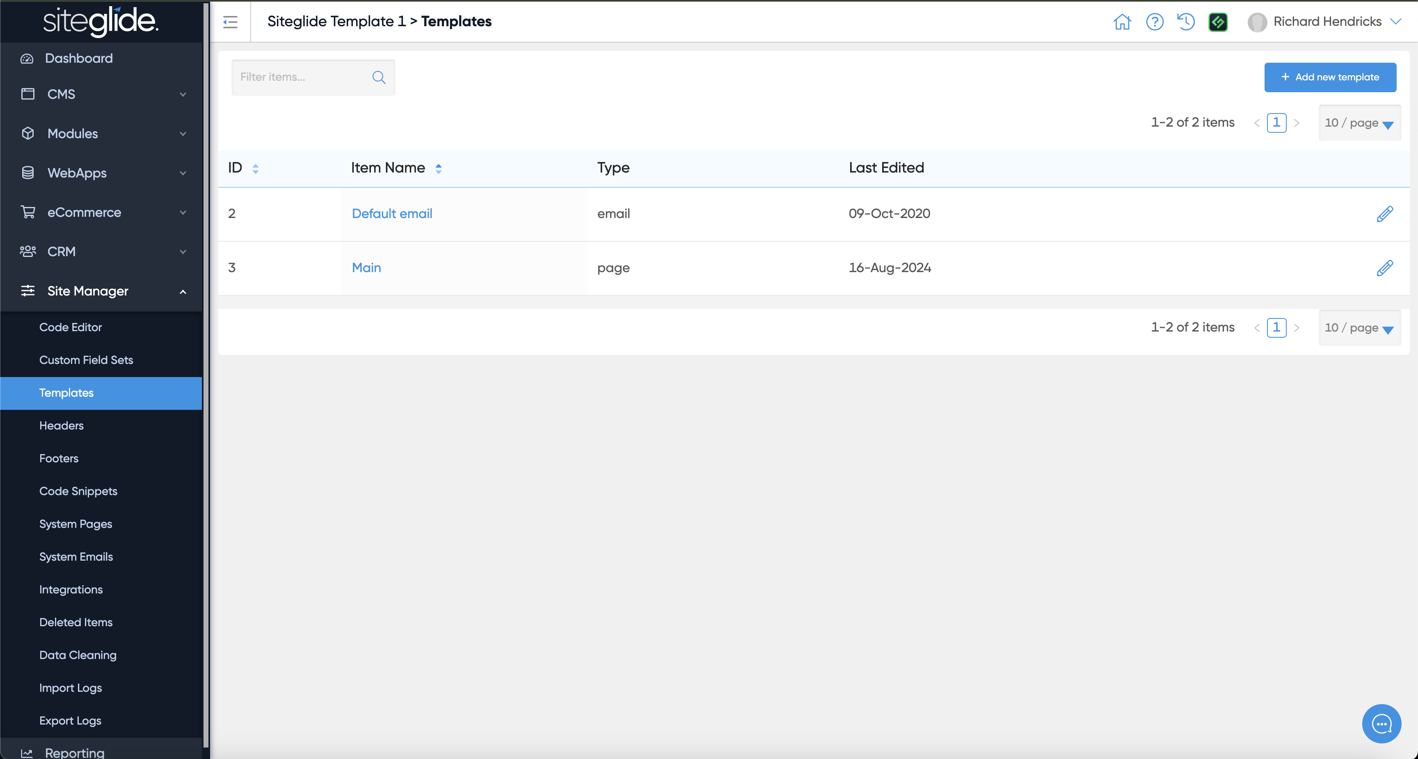1418x759 pixels.
Task: Edit Default email template via pencil icon
Action: pos(1384,214)
